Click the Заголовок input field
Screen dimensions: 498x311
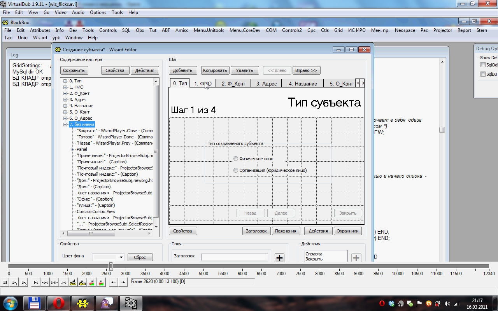click(234, 257)
